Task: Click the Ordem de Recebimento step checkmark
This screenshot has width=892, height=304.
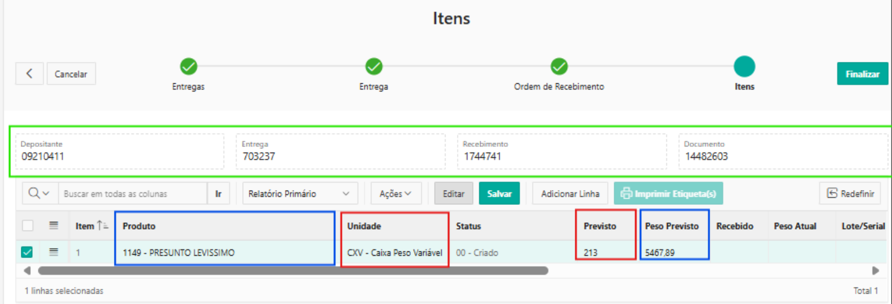Action: [x=559, y=66]
